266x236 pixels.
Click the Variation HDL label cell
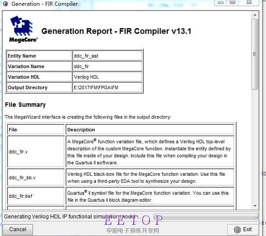pyautogui.click(x=39, y=77)
